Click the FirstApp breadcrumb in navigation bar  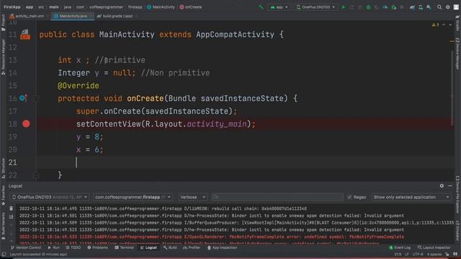pos(12,7)
